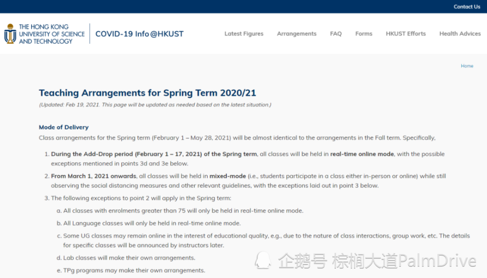The width and height of the screenshot is (487, 278).
Task: Click 'During the Add-Drop period' bold text
Action: point(154,154)
